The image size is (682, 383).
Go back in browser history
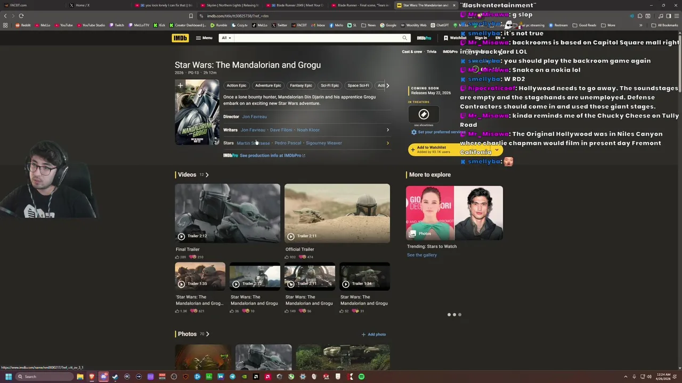pos(5,16)
